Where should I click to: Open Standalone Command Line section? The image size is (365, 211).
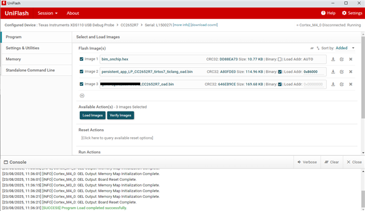click(x=36, y=70)
